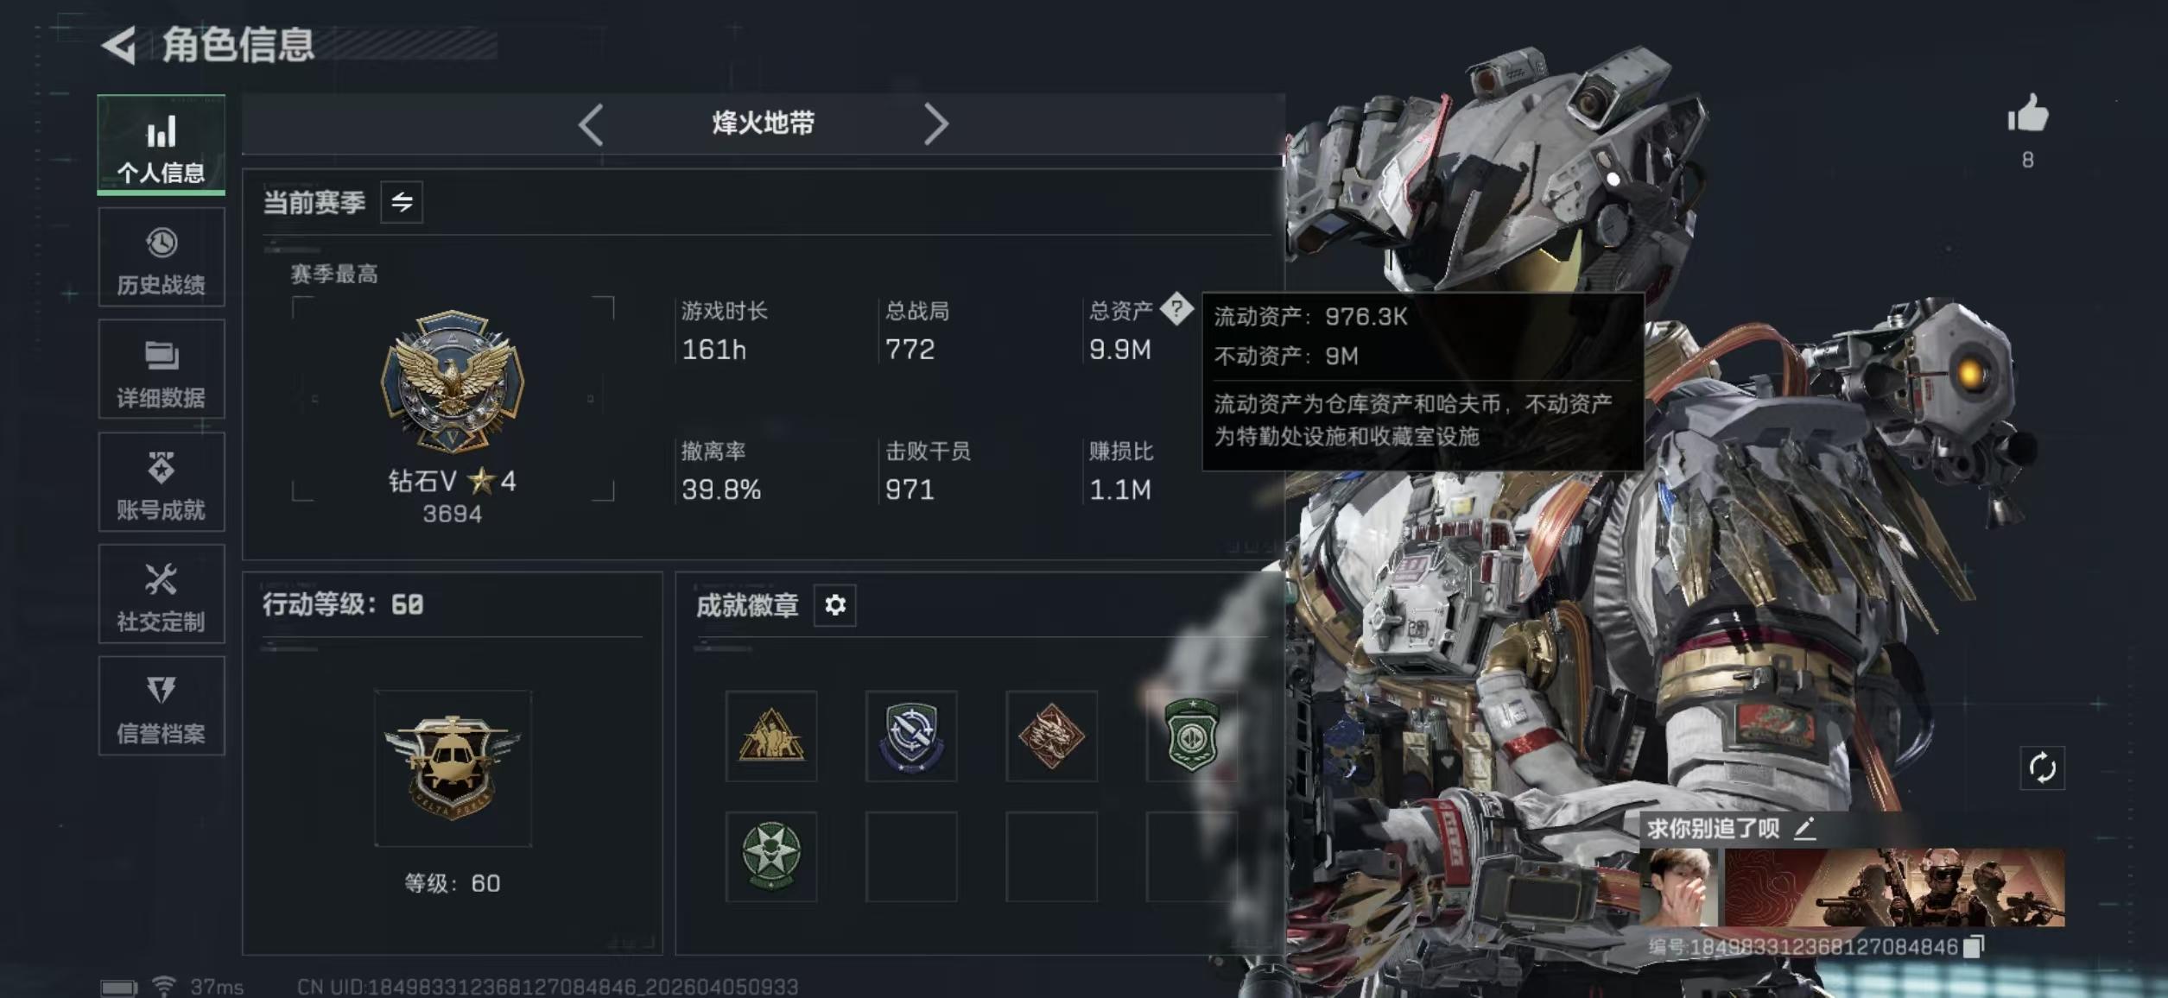Rotate character with the refresh icon
The image size is (2168, 998).
[2042, 767]
